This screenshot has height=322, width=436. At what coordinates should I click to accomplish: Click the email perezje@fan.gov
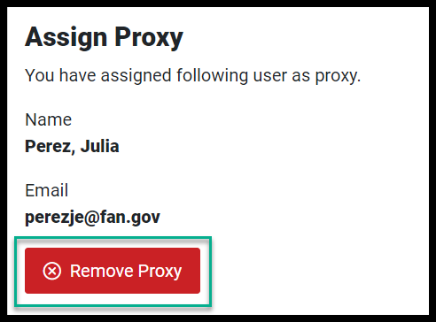tap(92, 218)
